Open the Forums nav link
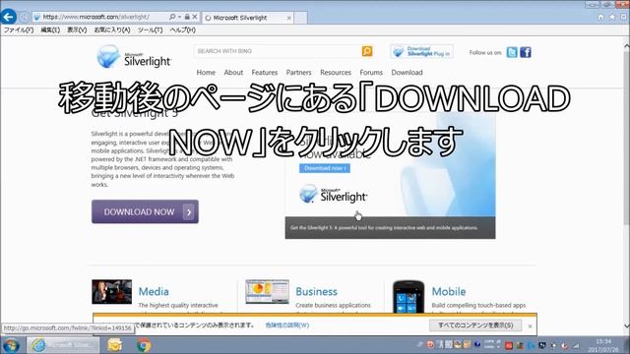The image size is (630, 354). tap(371, 72)
